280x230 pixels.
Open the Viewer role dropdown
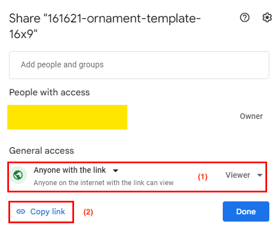[244, 175]
